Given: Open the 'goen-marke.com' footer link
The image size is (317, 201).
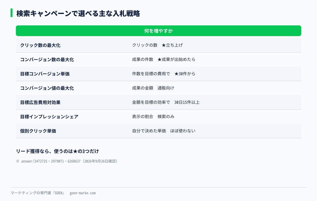Looking at the screenshot, I should coord(83,193).
